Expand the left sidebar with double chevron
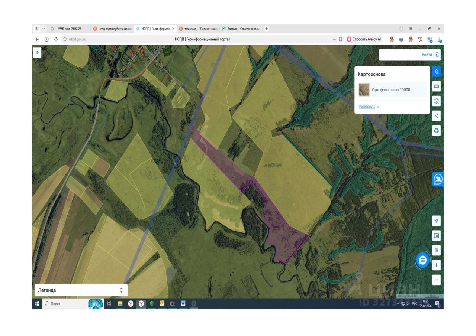This screenshot has height=336, width=476. point(37,53)
